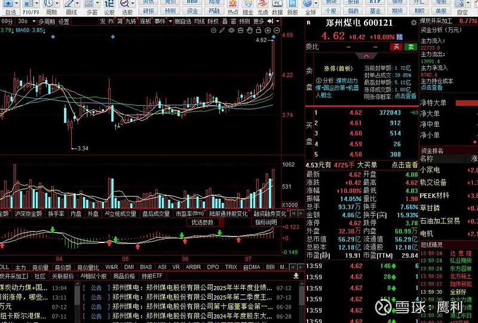Select the chart pen draw icon

pos(222,30)
